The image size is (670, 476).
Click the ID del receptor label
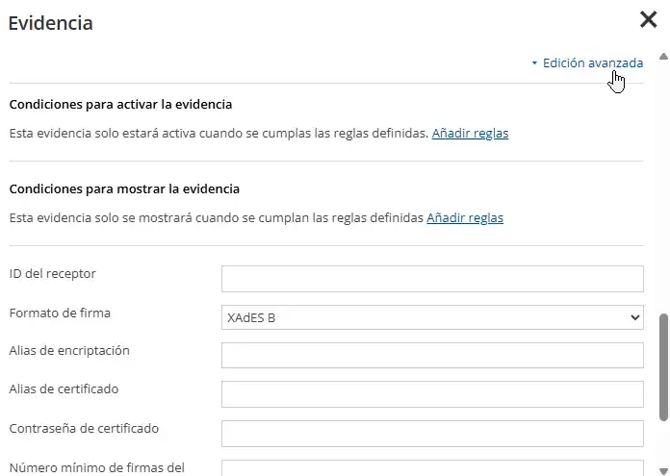tap(53, 274)
